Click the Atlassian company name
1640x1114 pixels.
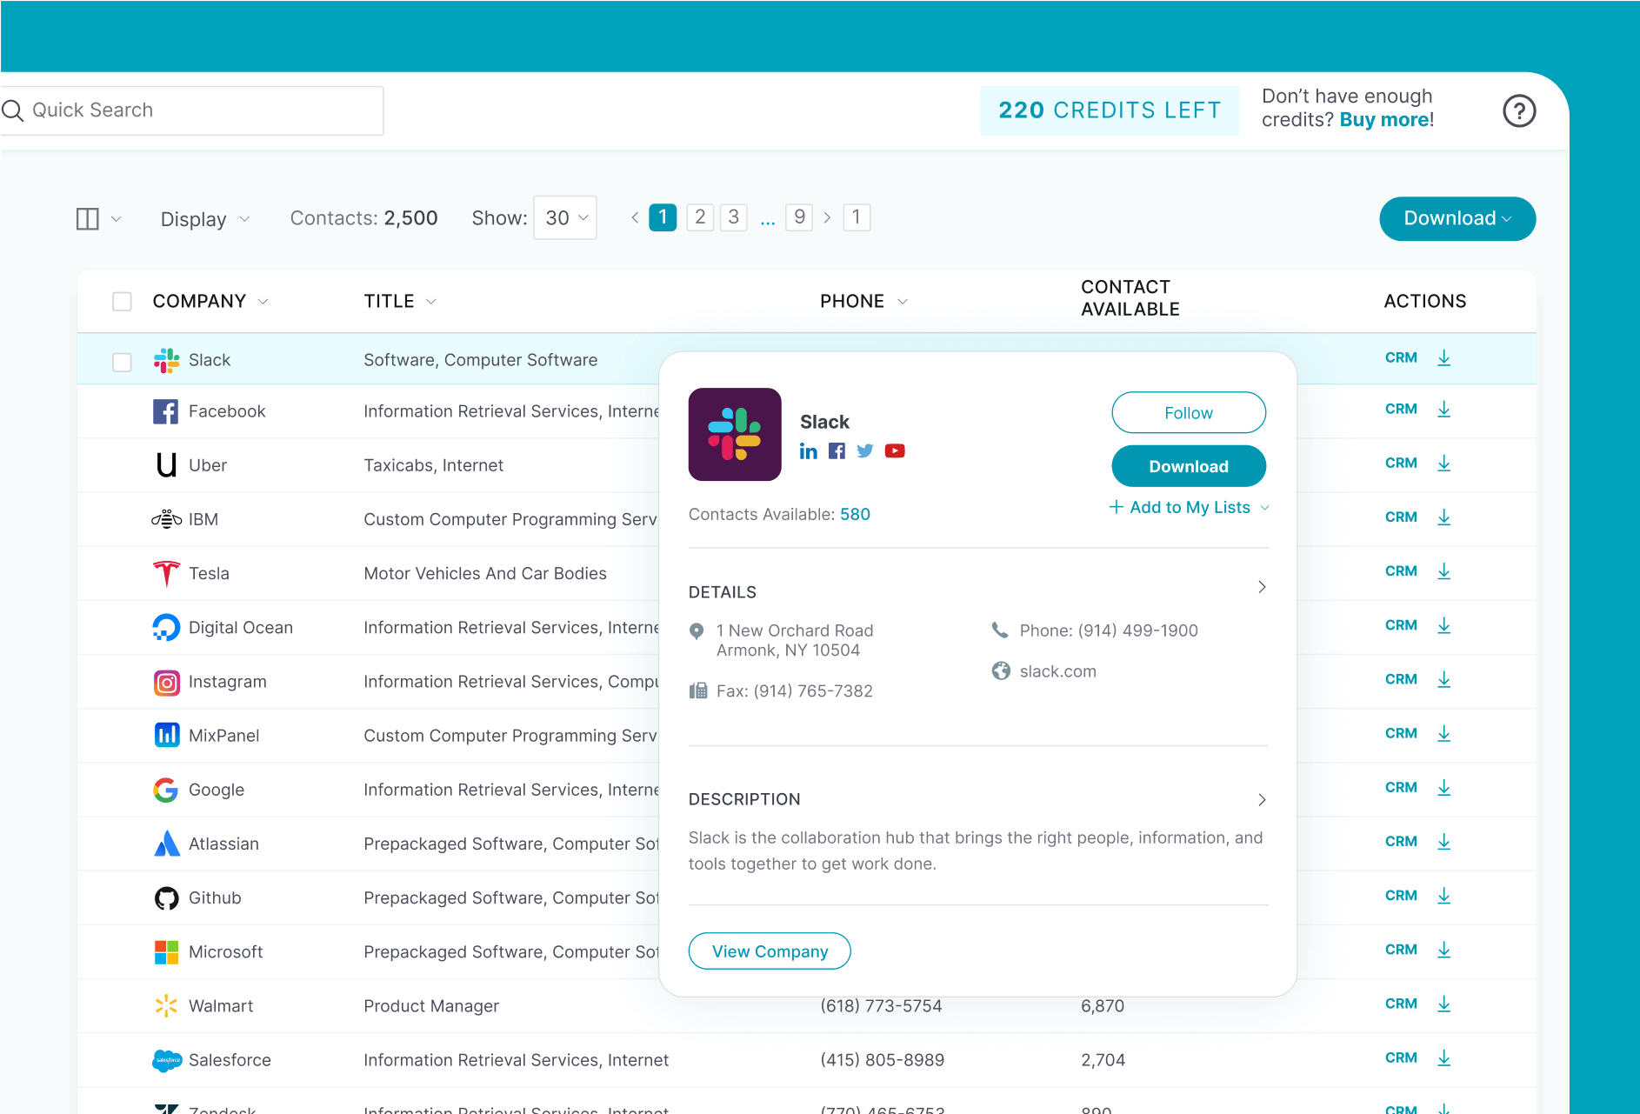point(223,844)
